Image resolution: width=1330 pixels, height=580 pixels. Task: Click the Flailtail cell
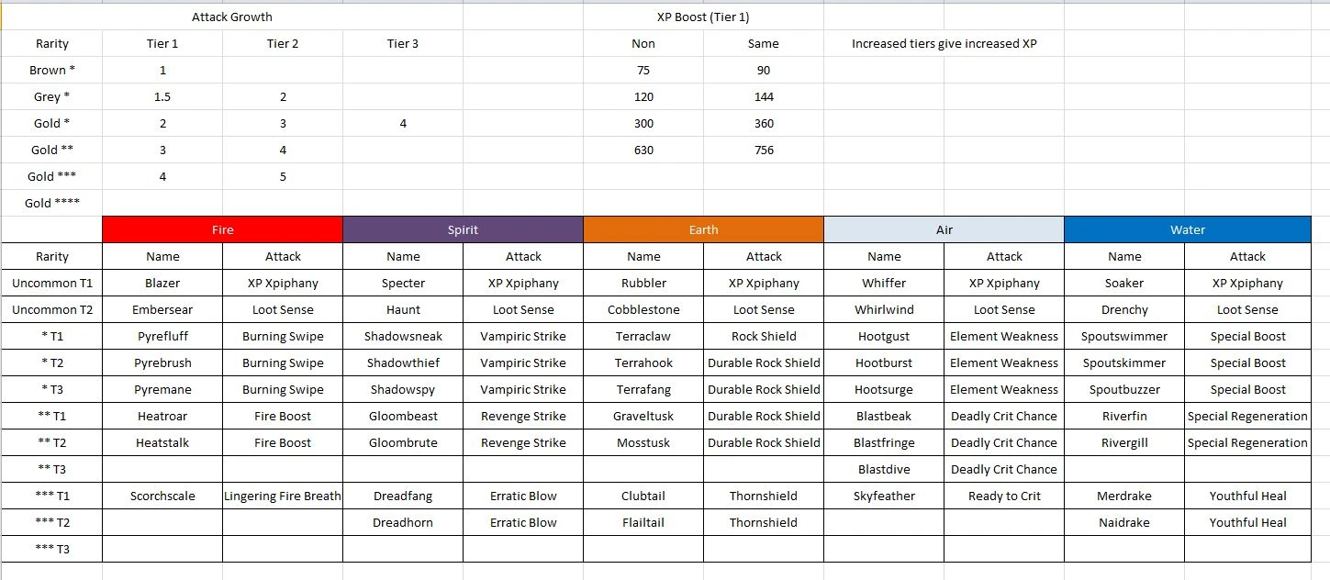click(x=643, y=523)
